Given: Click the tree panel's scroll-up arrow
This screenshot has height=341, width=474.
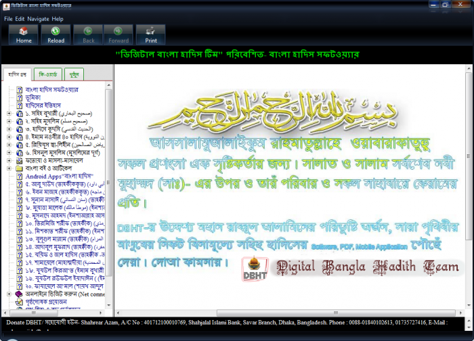Looking at the screenshot, I should pyautogui.click(x=109, y=85).
